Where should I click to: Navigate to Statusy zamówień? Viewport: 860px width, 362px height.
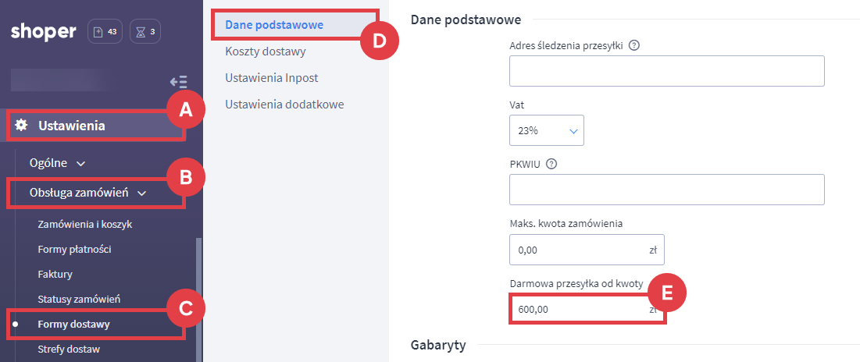(78, 299)
